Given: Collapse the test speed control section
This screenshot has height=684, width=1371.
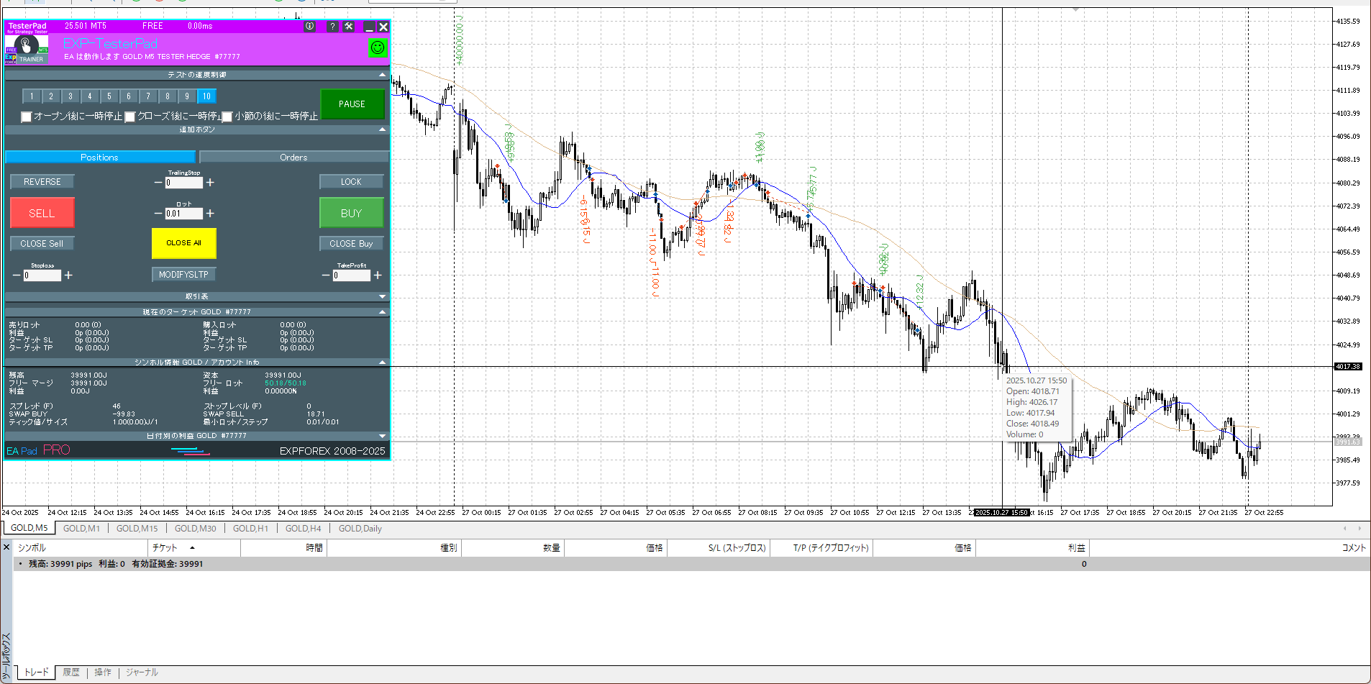Looking at the screenshot, I should tap(382, 75).
